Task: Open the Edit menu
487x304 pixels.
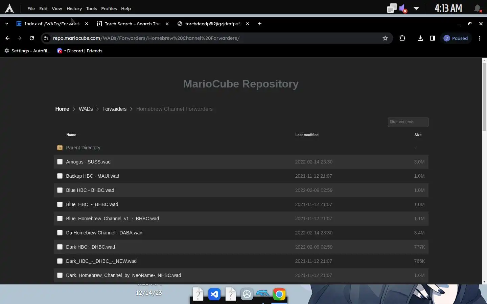Action: point(43,8)
